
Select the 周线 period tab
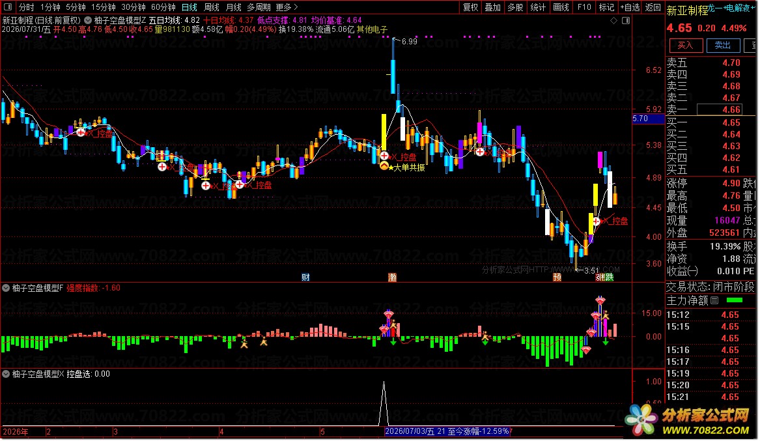coord(211,7)
